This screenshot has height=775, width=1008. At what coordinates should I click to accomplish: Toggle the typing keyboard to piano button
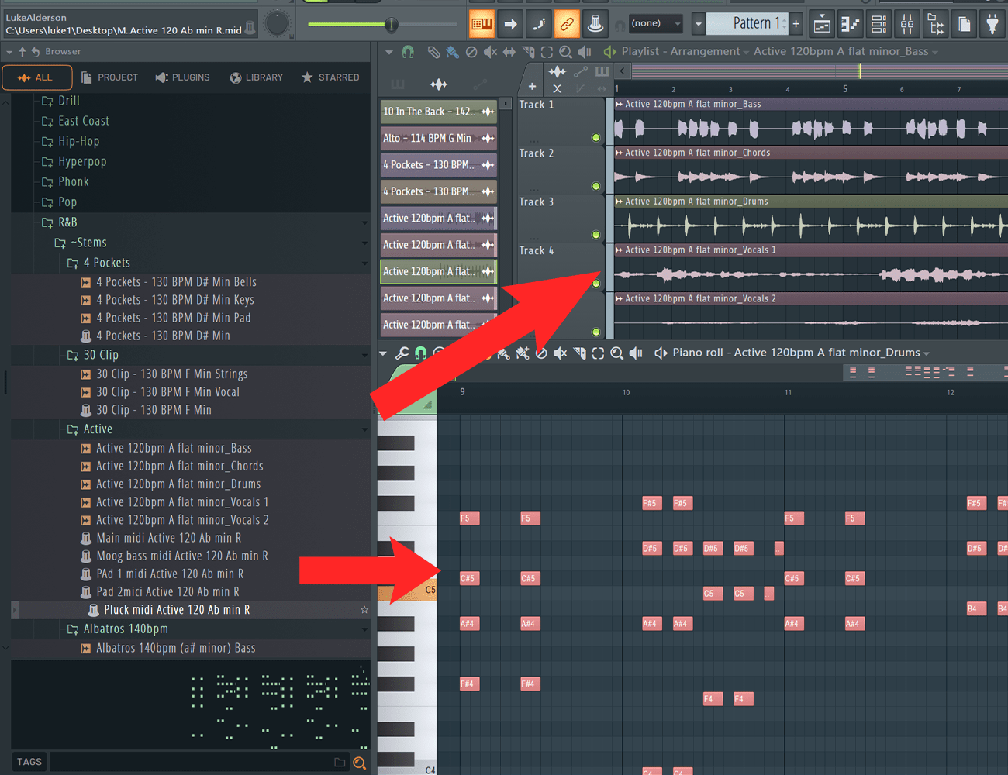pos(482,24)
